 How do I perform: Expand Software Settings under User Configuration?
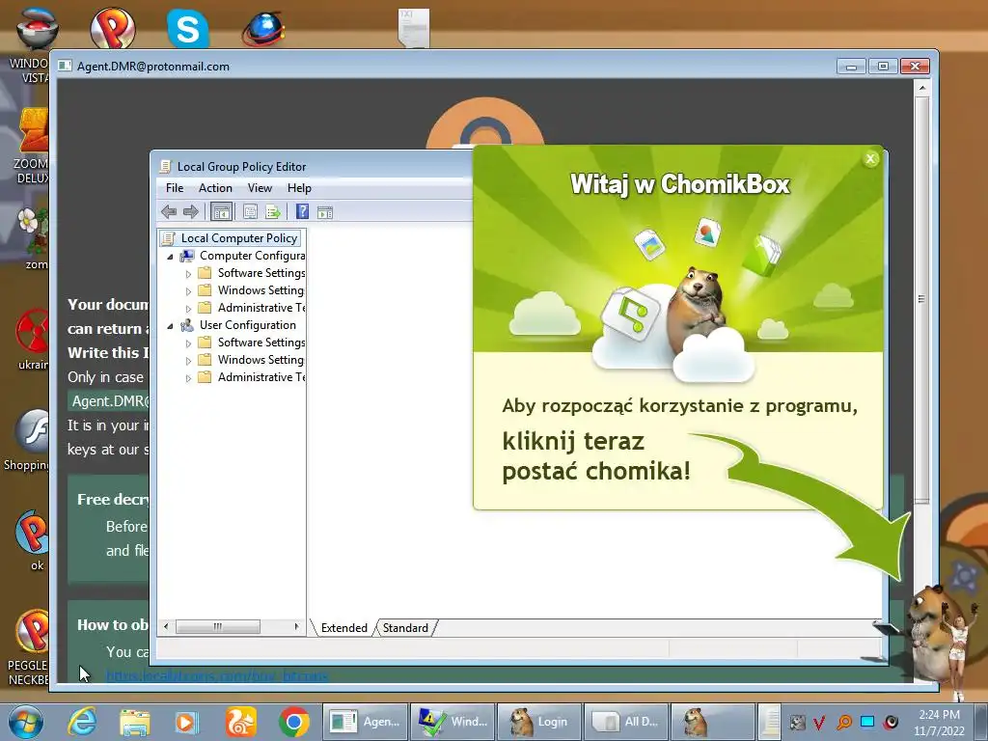(188, 343)
